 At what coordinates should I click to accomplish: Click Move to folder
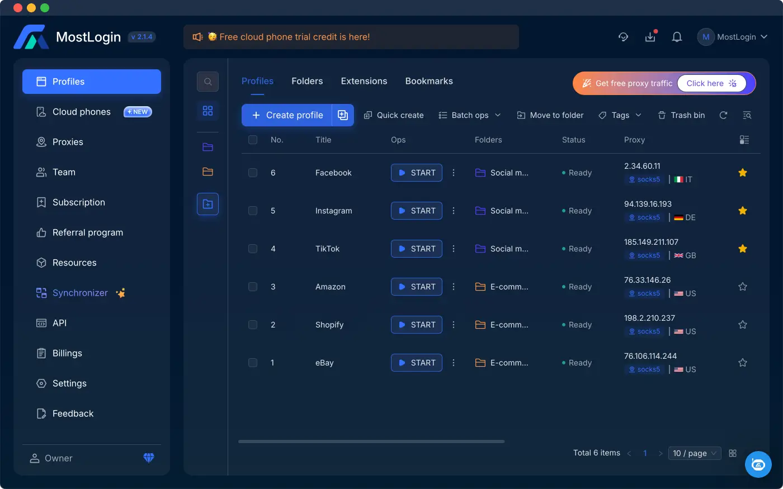(x=550, y=115)
